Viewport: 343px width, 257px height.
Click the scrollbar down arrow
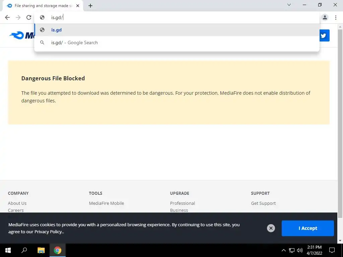(340, 241)
